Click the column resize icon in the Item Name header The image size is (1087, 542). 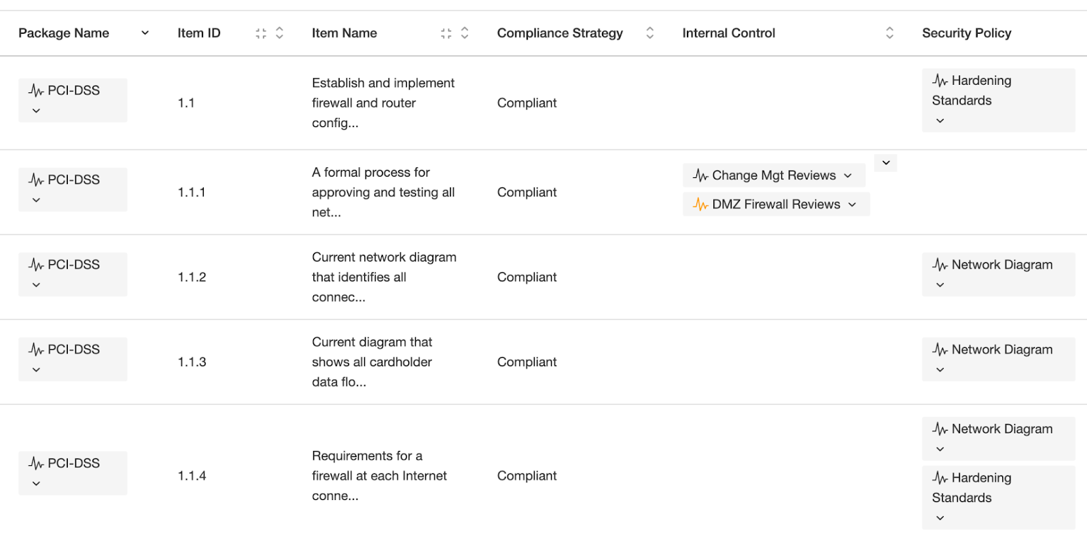446,33
